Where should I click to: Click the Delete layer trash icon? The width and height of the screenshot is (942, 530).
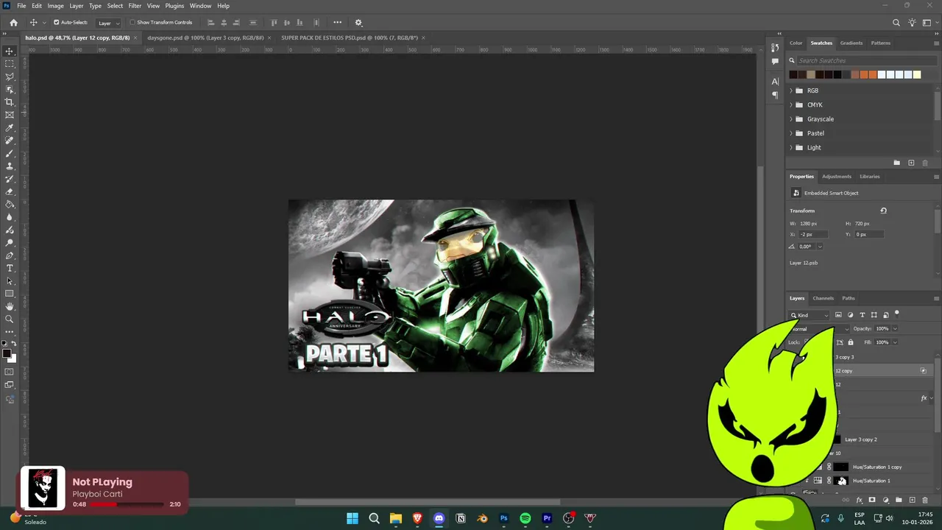click(925, 500)
